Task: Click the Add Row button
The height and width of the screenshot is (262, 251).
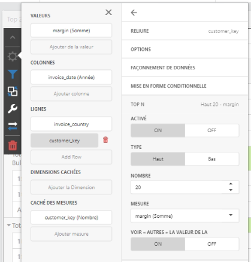Action: click(71, 157)
